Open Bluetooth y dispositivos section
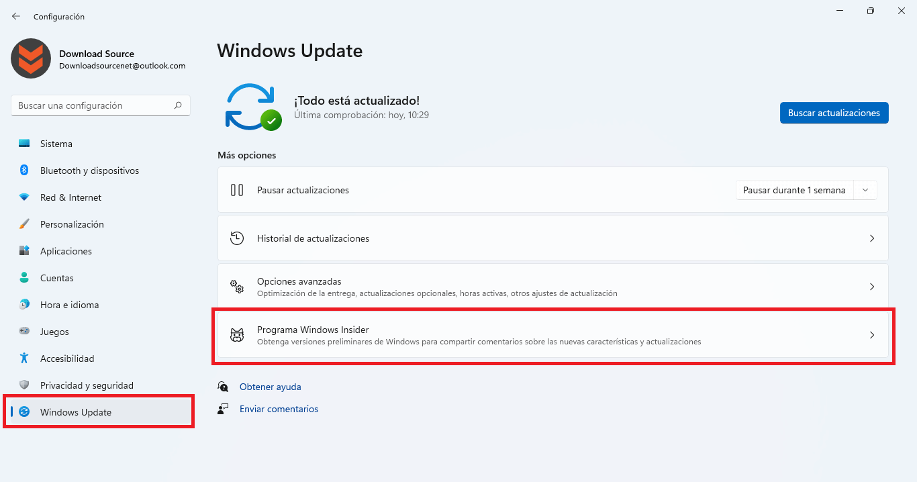The width and height of the screenshot is (917, 482). point(101,171)
